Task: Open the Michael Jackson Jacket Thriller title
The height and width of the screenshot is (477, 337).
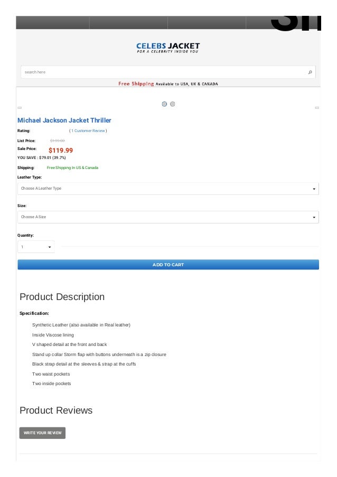Action: (x=64, y=120)
